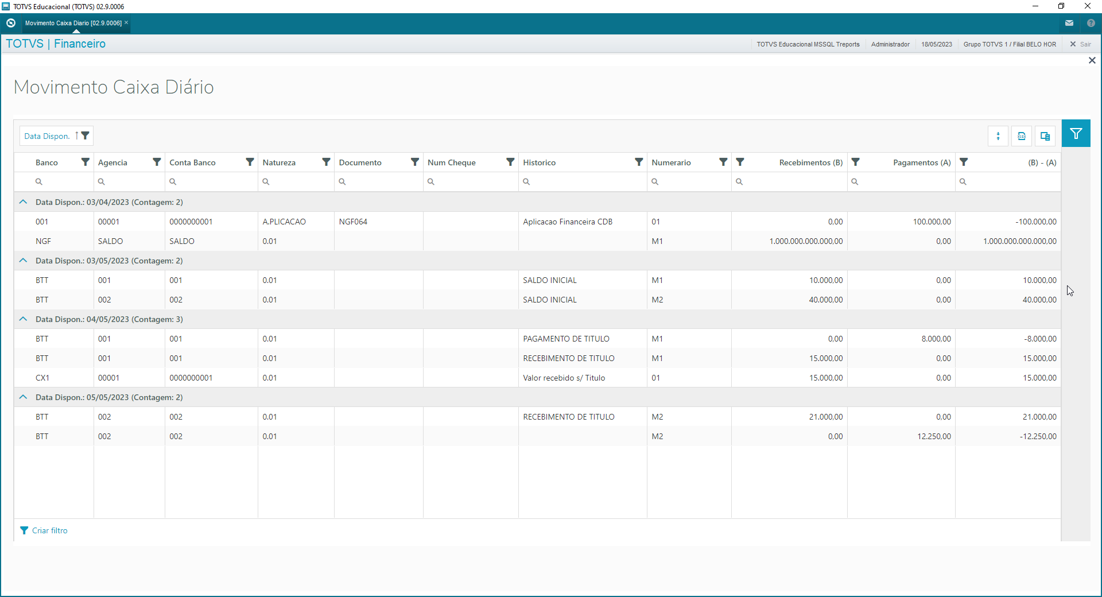1102x597 pixels.
Task: Collapse all groups with the arrows icon
Action: (998, 136)
